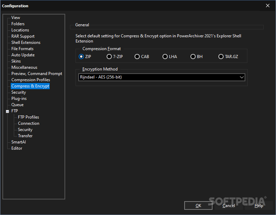Go to Plug-ins settings
276x215 pixels.
[x=19, y=99]
